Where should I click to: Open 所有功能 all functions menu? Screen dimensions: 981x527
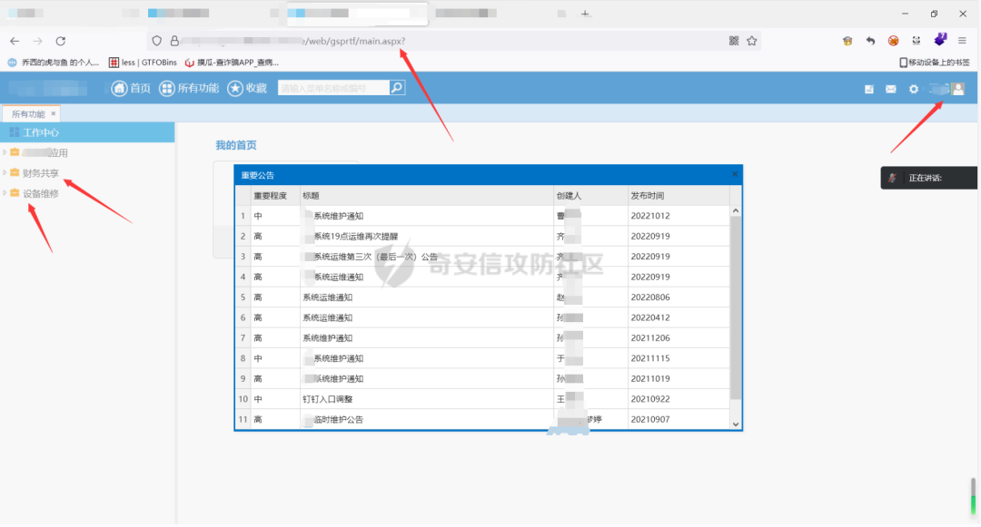pos(189,89)
